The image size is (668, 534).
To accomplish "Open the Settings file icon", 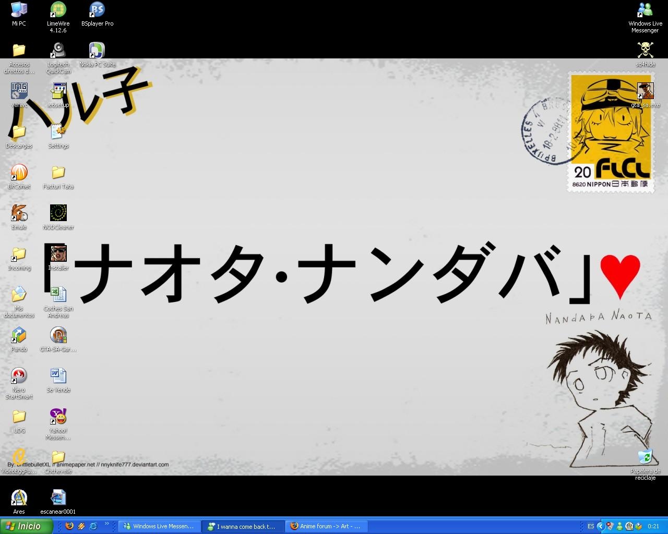I will (x=58, y=136).
